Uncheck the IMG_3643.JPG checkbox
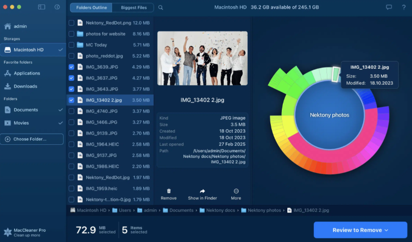412x242 pixels. (x=71, y=89)
